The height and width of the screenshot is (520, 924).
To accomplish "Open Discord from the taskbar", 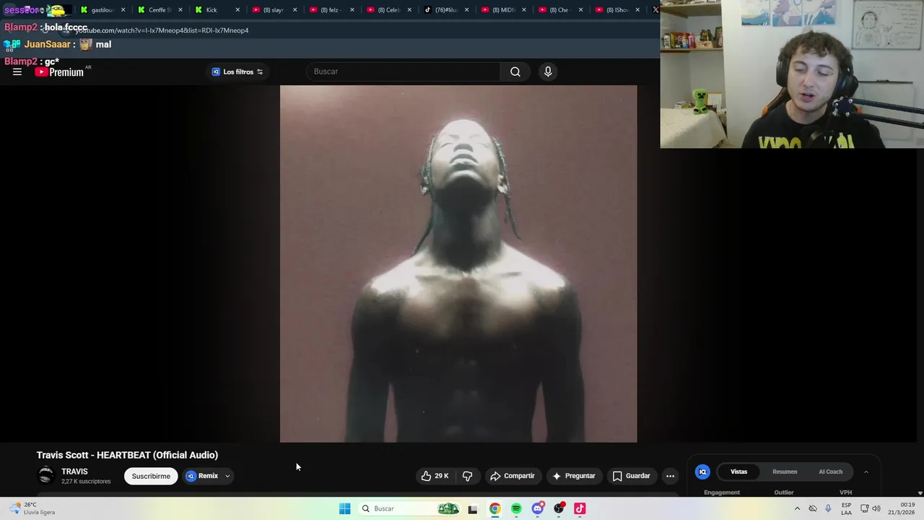I will coord(538,508).
